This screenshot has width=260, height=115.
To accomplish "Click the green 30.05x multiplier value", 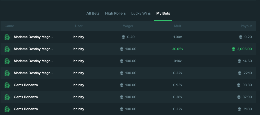I will 178,49.
